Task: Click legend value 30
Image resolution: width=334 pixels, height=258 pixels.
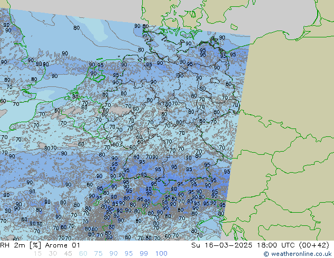Action: (53, 254)
